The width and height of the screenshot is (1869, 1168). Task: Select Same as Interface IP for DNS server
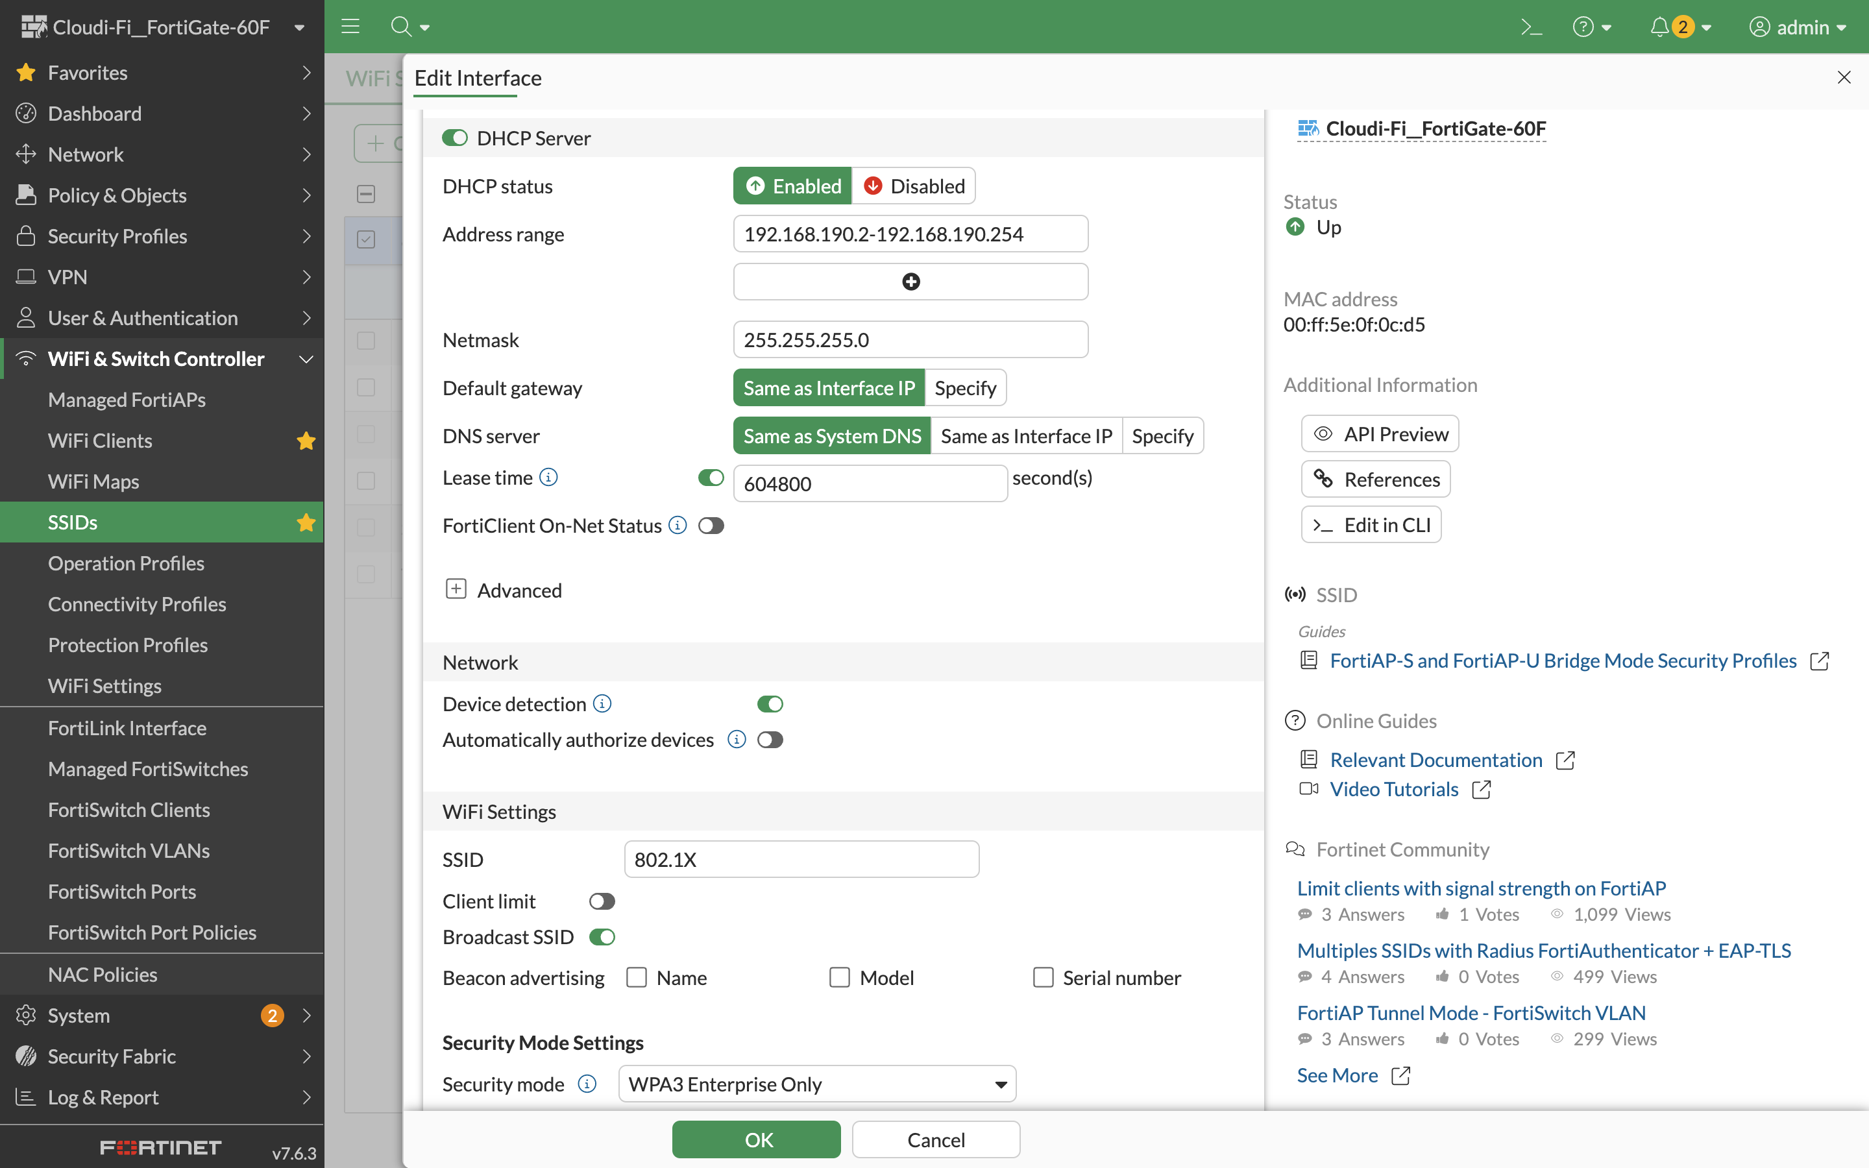point(1025,435)
